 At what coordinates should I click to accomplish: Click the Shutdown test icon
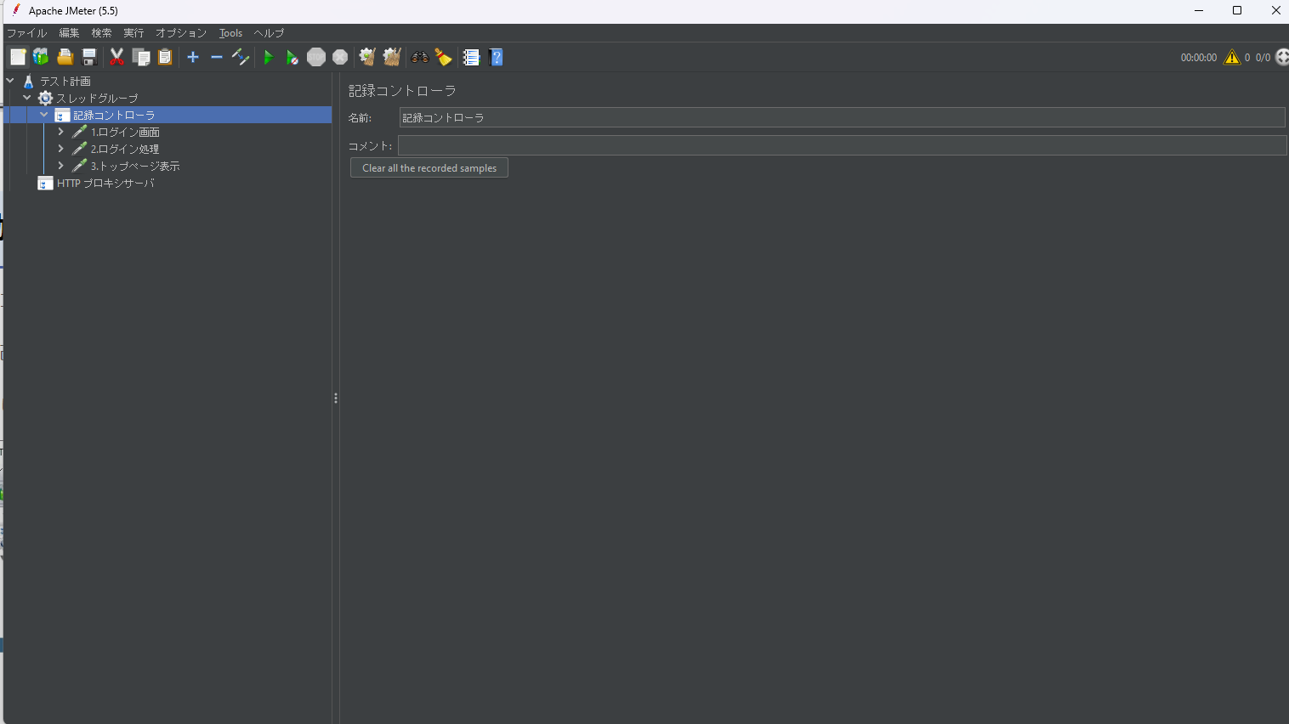coord(340,57)
